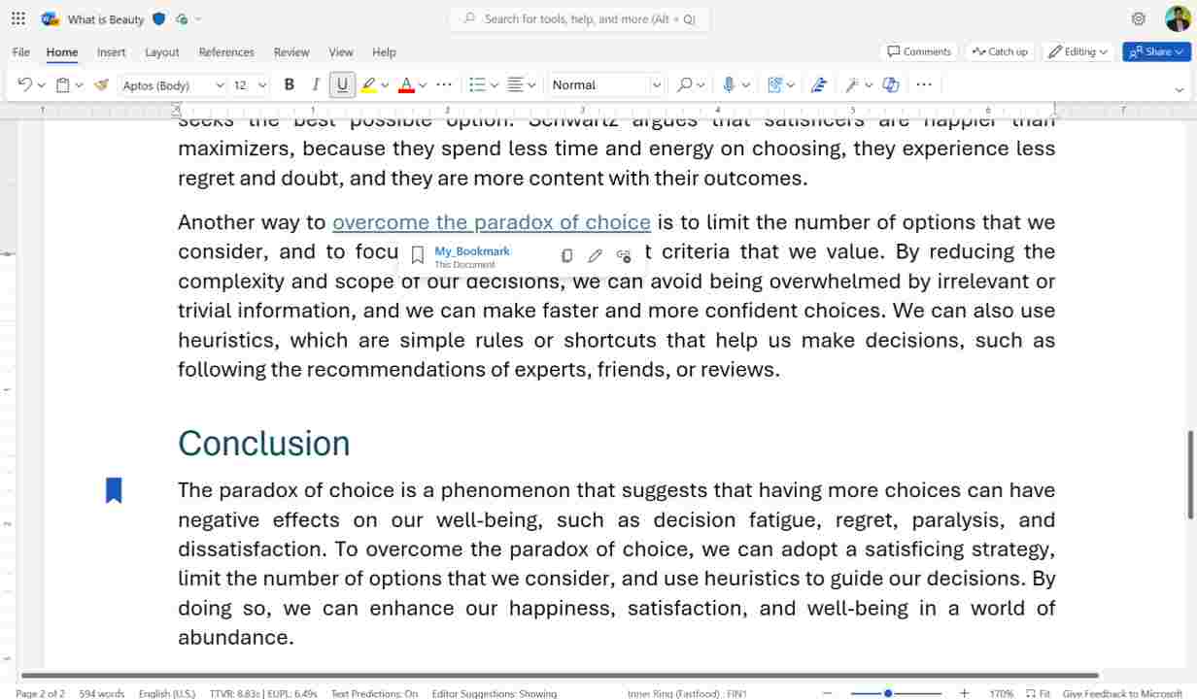
Task: Click My_Bookmark in the link popup
Action: (472, 250)
